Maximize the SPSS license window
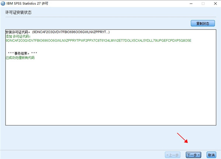This screenshot has width=221, height=159. 203,3
